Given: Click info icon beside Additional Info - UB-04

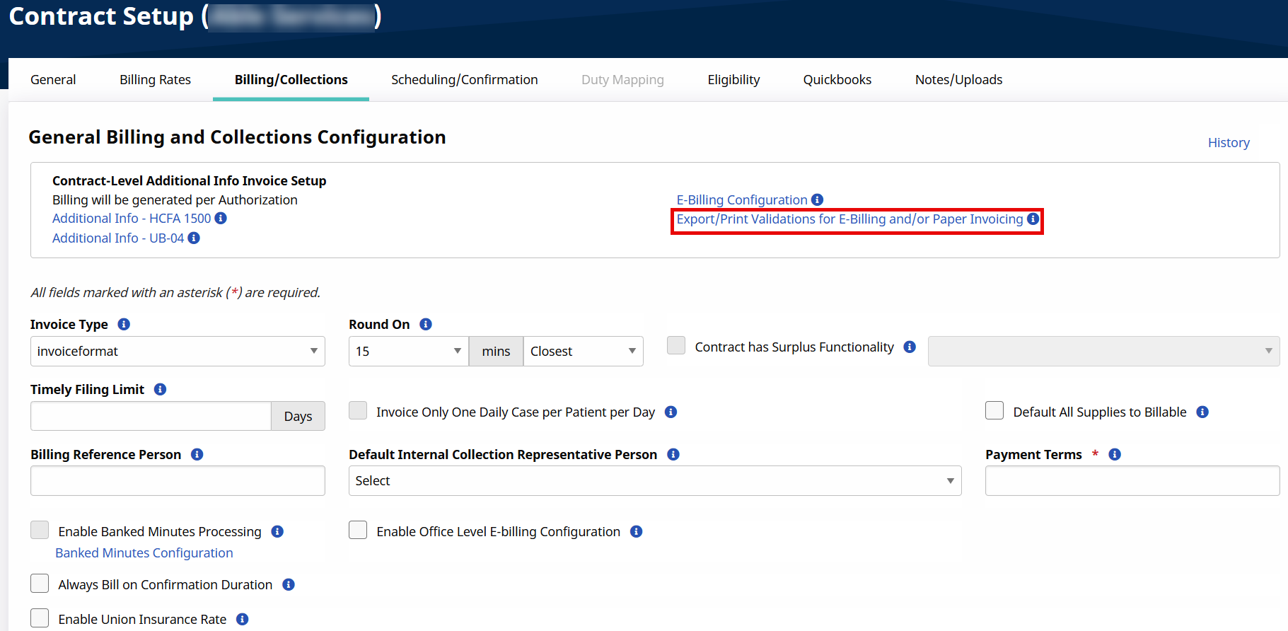Looking at the screenshot, I should [194, 238].
